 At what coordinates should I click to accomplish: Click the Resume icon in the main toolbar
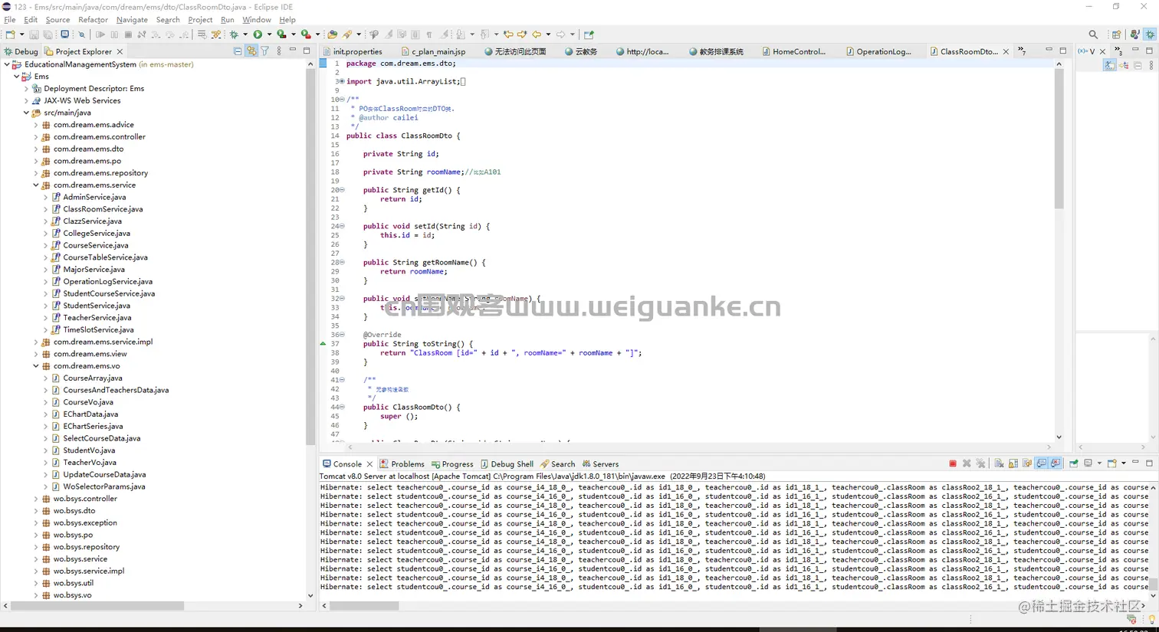[100, 34]
